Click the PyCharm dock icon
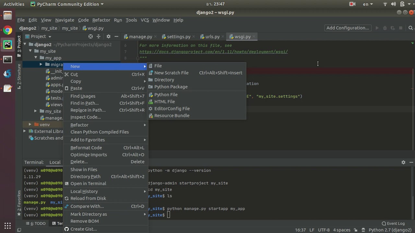Image resolution: width=415 pixels, height=233 pixels. point(7,45)
